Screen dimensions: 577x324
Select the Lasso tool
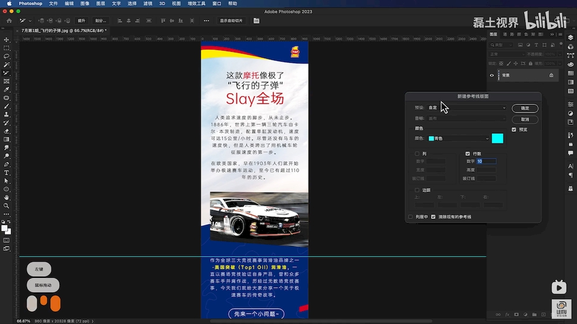[x=6, y=56]
